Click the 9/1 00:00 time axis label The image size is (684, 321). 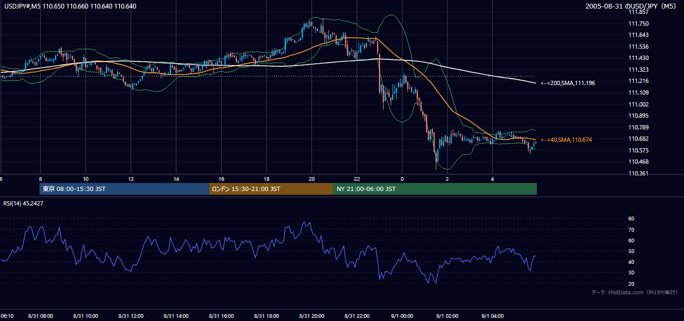pyautogui.click(x=402, y=316)
